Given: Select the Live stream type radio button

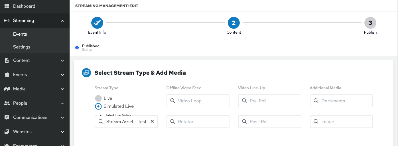Looking at the screenshot, I should 98,98.
